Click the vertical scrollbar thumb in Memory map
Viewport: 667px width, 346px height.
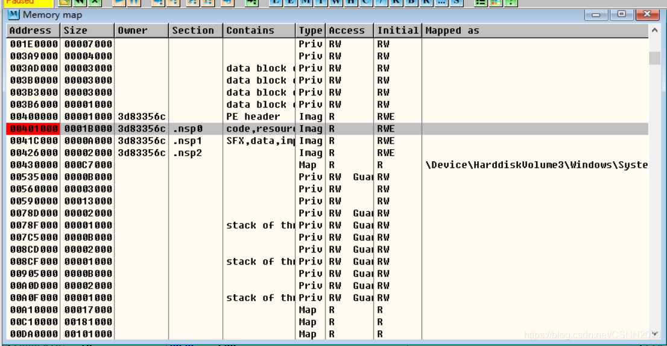(655, 58)
